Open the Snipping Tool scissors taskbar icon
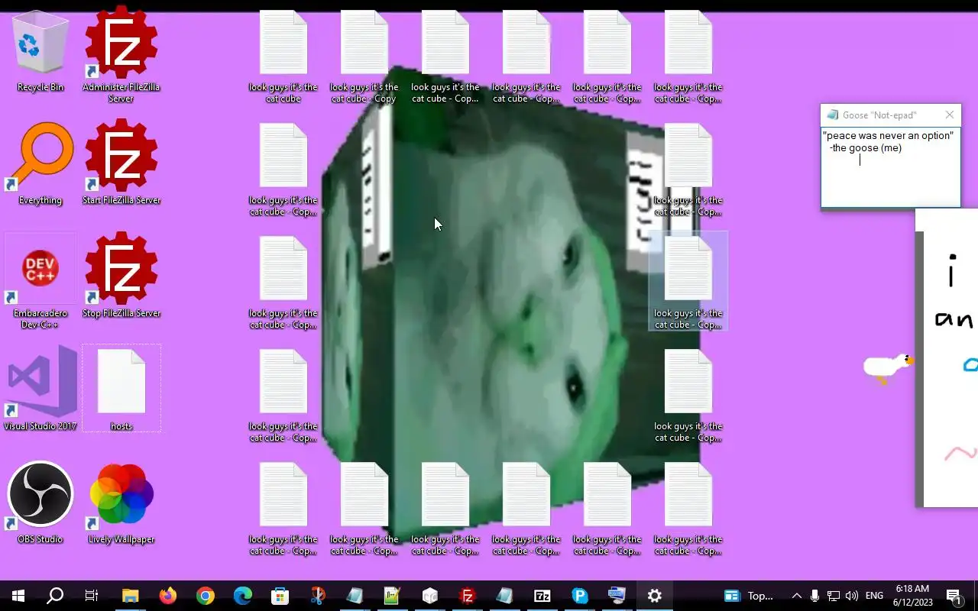Viewport: 978px width, 611px height. tap(317, 596)
